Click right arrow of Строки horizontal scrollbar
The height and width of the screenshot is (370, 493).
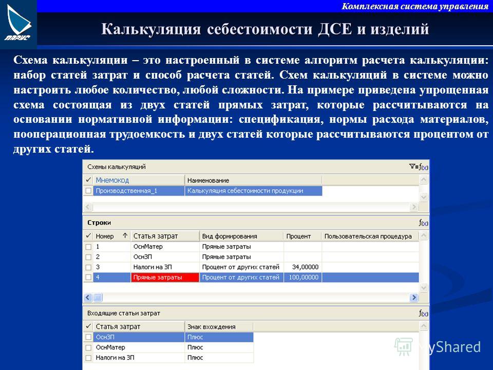pos(414,298)
